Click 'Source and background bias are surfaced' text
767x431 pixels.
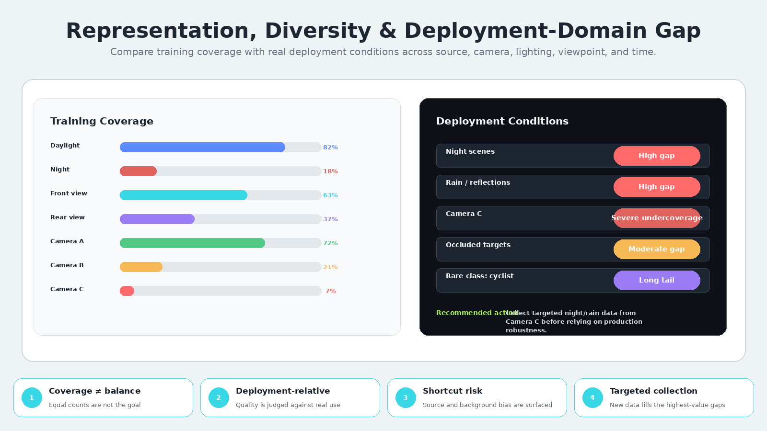click(x=488, y=405)
